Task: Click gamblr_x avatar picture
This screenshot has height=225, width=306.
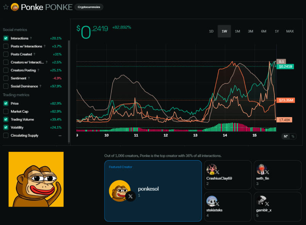Action: click(261, 201)
